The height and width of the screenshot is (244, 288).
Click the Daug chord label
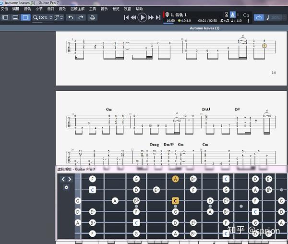pyautogui.click(x=154, y=145)
